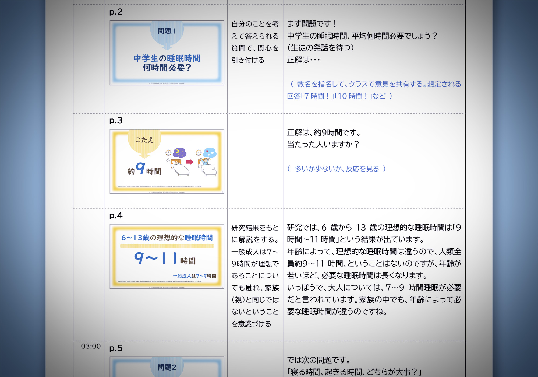Click the page label p.4
538x377 pixels.
pos(116,216)
